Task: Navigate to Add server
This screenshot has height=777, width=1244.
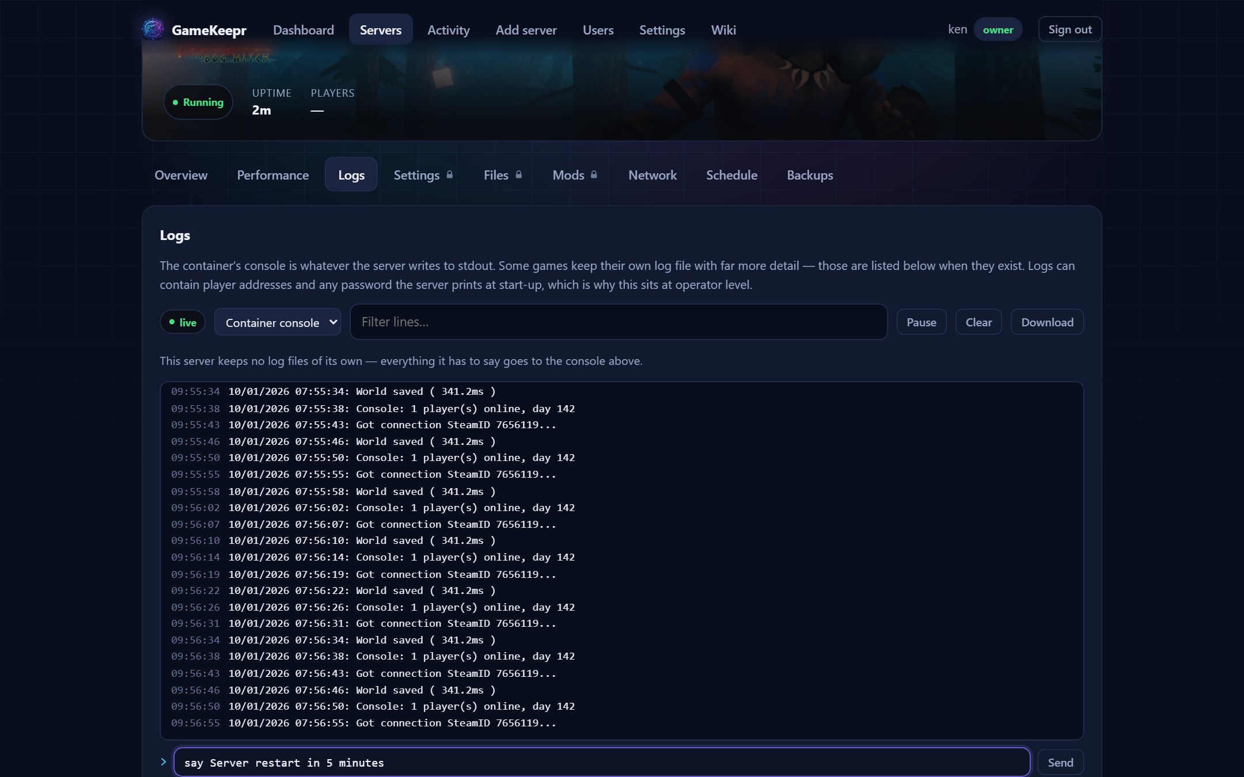Action: (x=526, y=30)
